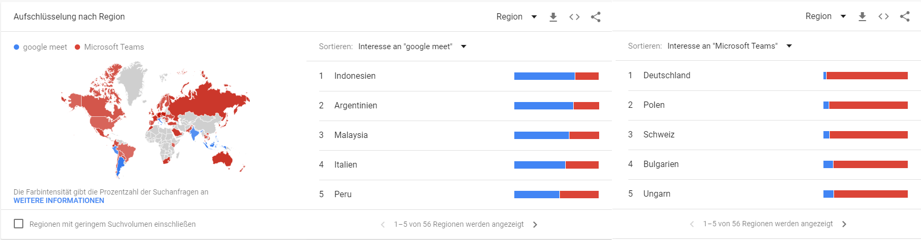The height and width of the screenshot is (240, 921).
Task: Select the Deutschland row in the ranking
Action: [767, 76]
